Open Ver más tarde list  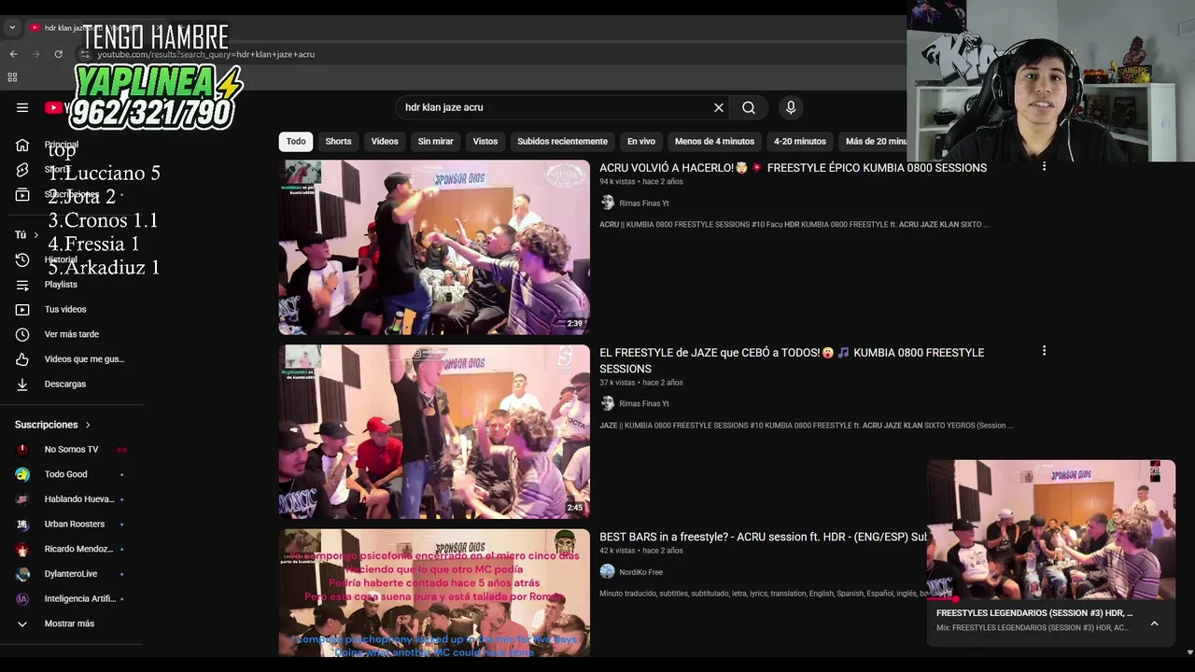tap(71, 334)
